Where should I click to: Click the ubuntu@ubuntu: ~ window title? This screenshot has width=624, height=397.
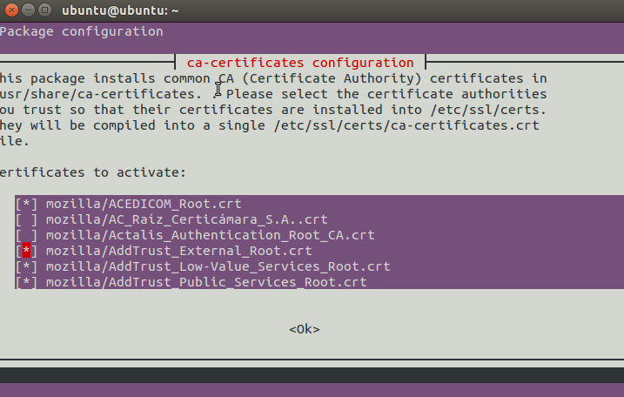[120, 10]
